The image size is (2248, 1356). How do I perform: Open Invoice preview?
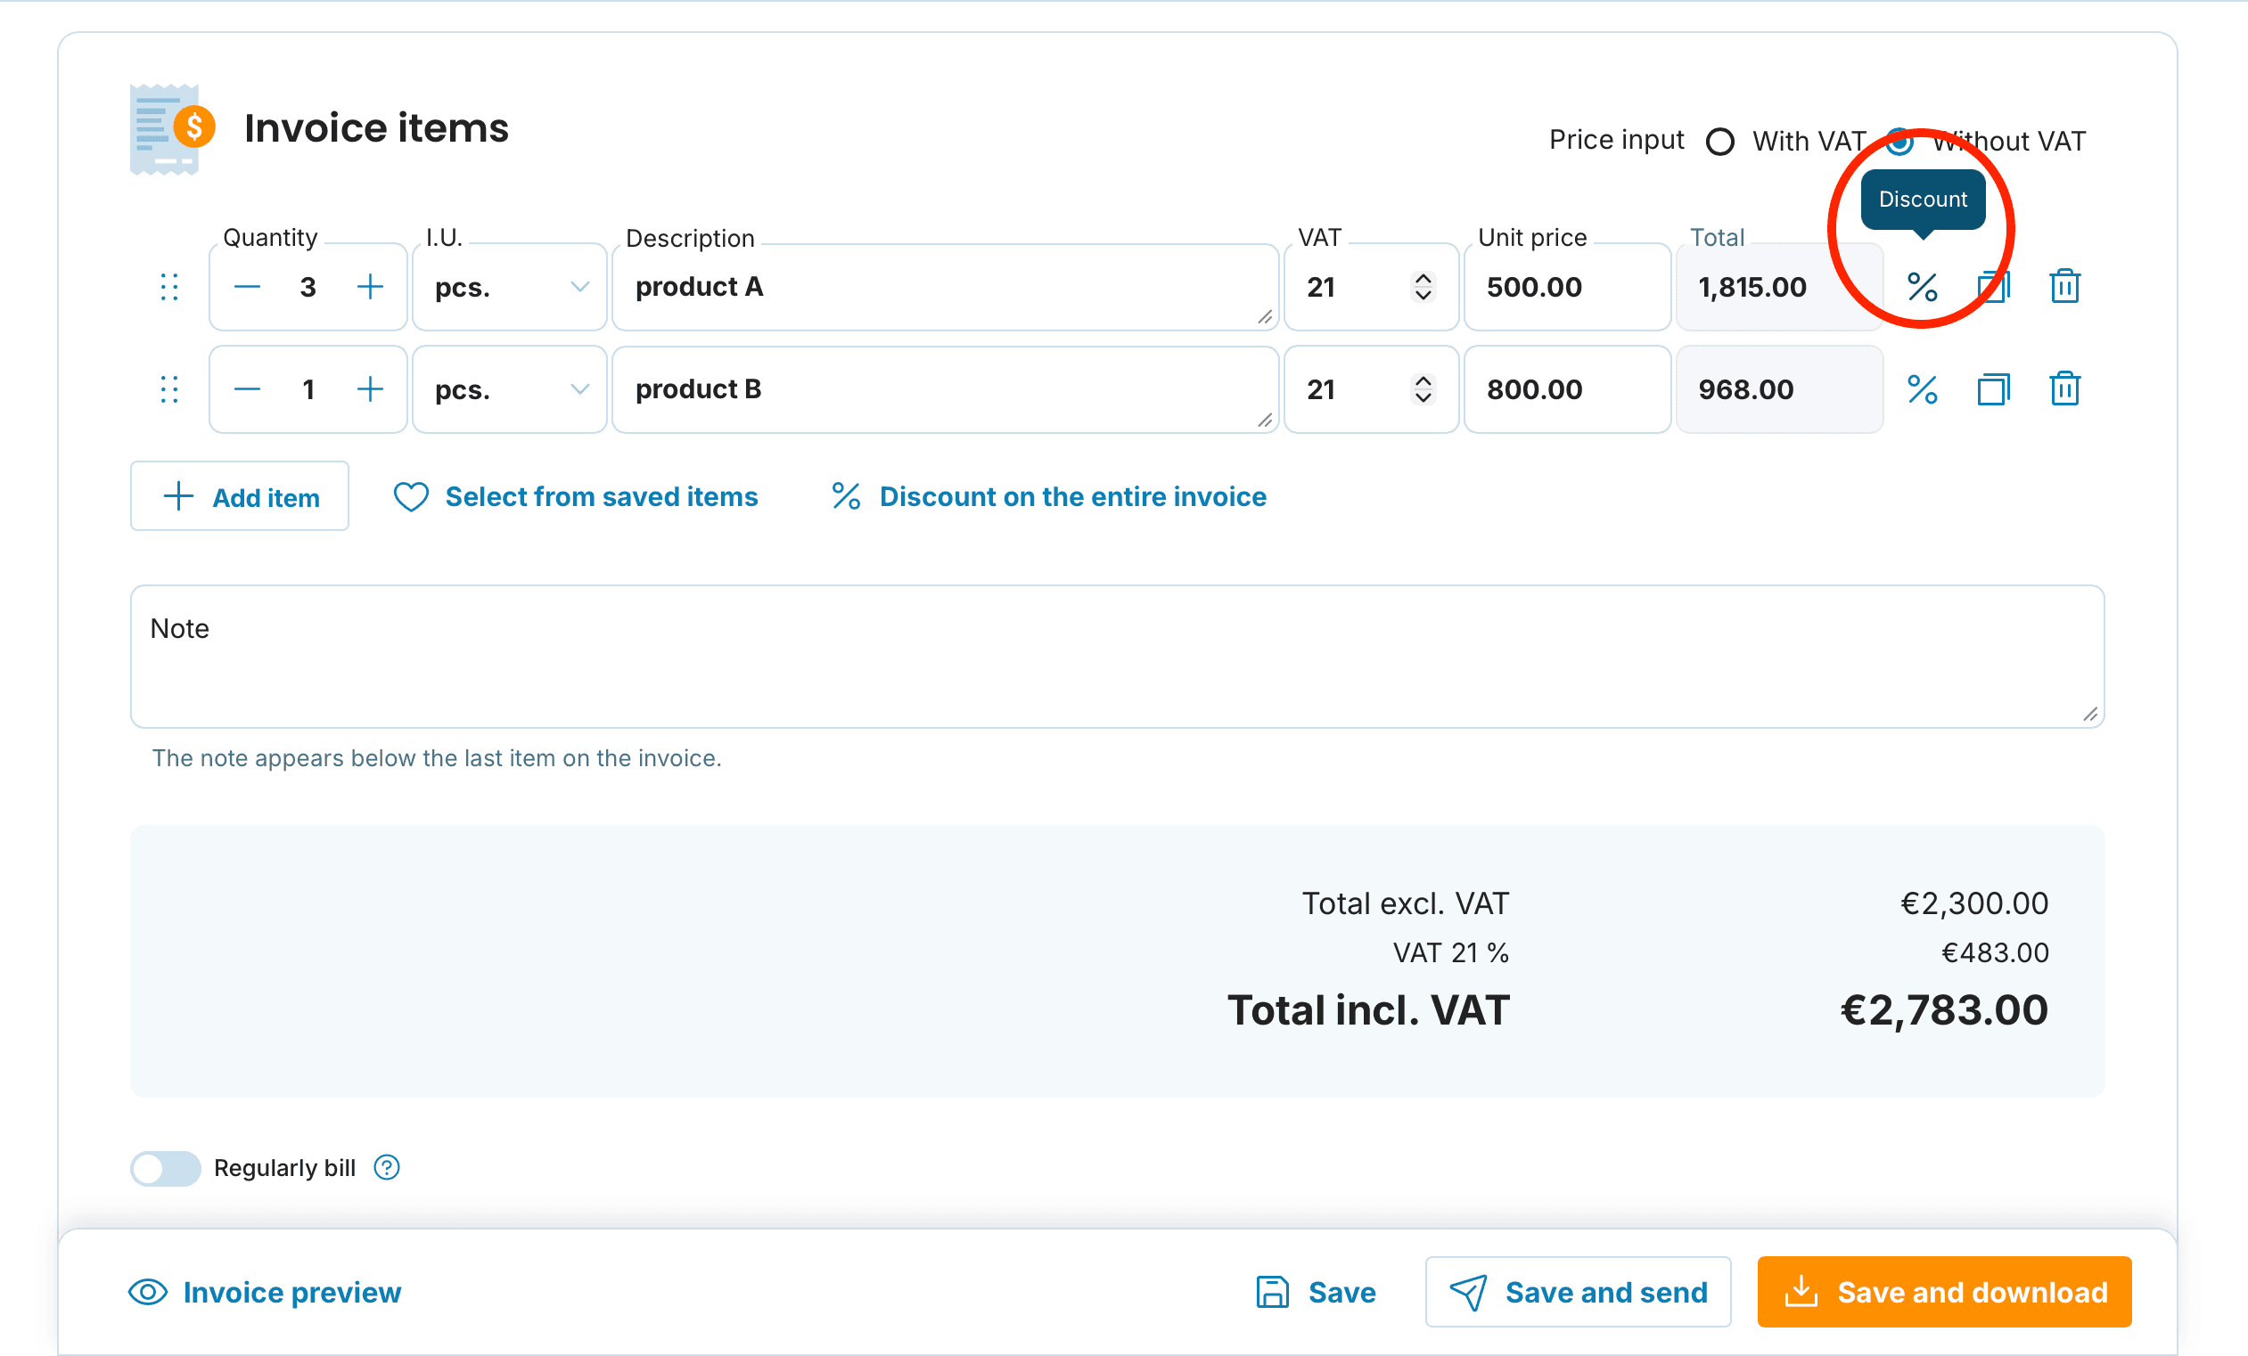pyautogui.click(x=265, y=1291)
